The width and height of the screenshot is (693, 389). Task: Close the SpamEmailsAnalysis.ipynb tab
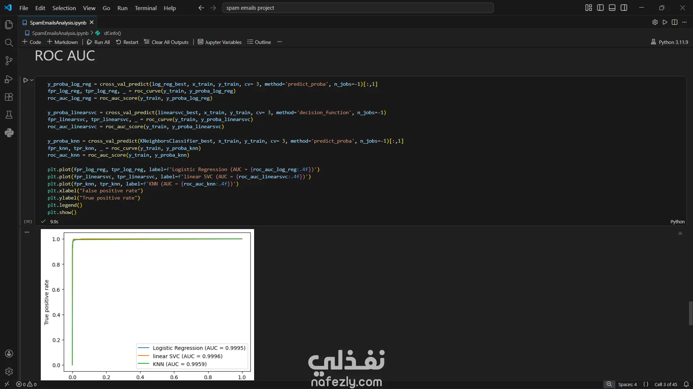(x=92, y=22)
